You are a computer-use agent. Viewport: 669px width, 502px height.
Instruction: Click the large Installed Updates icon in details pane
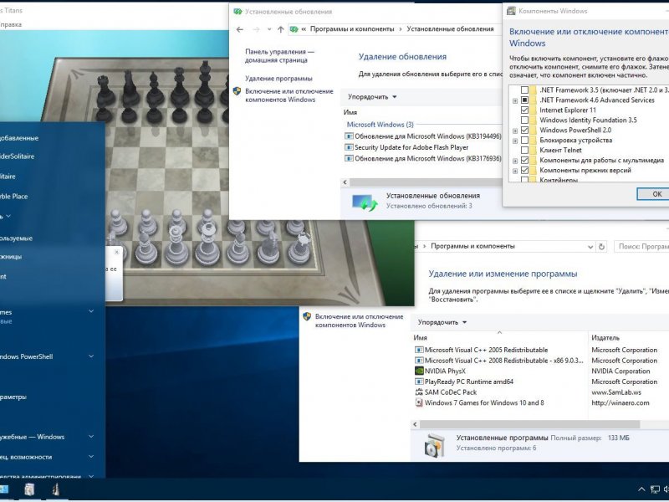[x=365, y=202]
